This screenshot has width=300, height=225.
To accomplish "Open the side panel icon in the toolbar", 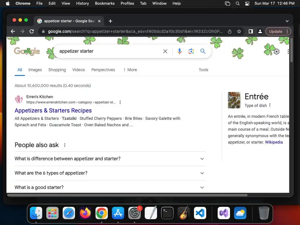I will 251,31.
